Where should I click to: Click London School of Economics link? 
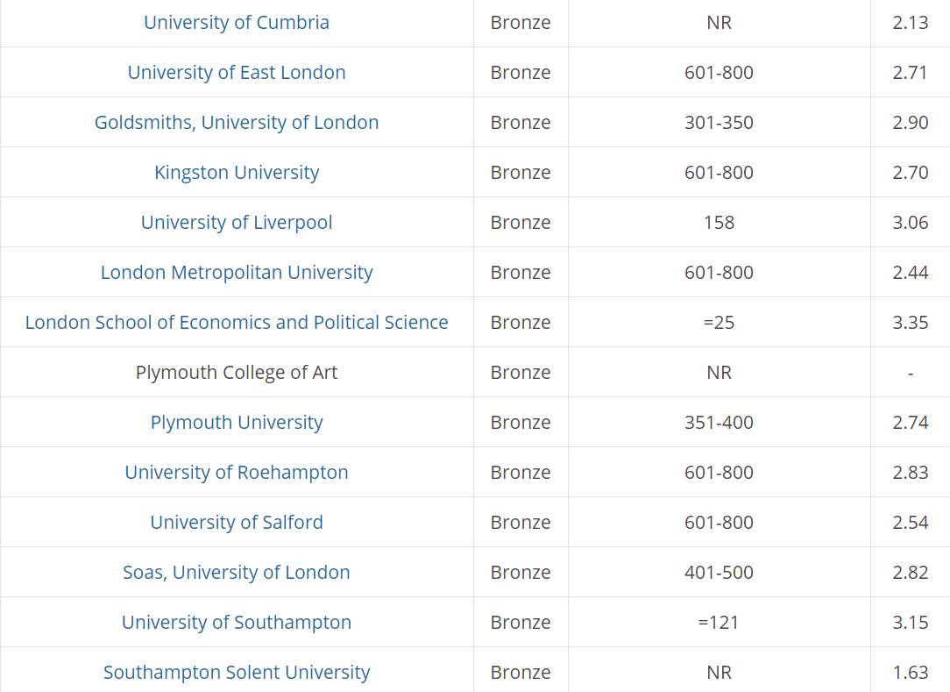[237, 322]
